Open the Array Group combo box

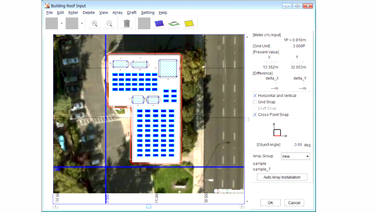pyautogui.click(x=295, y=157)
